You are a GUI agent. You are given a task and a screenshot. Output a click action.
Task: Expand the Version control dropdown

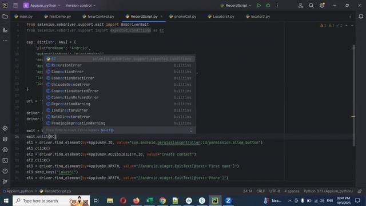(81, 5)
